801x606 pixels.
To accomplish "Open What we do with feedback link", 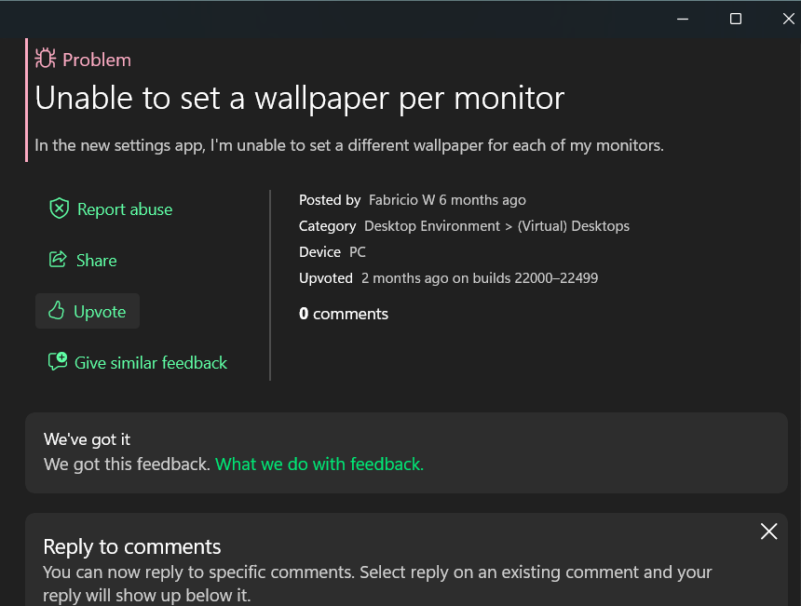I will click(319, 465).
